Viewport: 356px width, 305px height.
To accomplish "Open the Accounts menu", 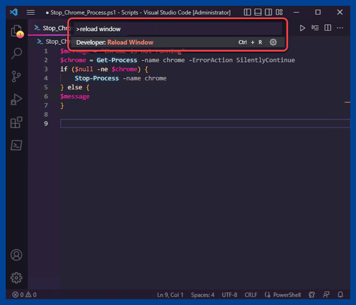I will 17,255.
